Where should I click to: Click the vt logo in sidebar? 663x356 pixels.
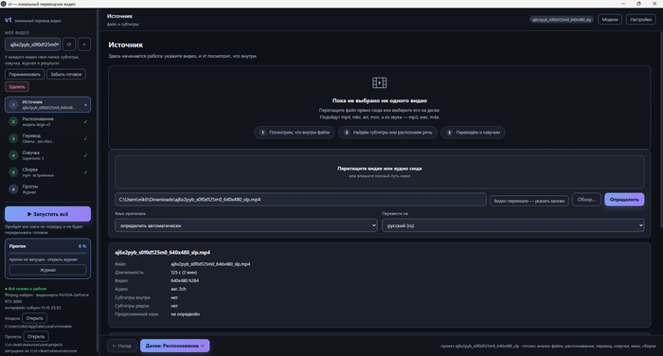8,20
